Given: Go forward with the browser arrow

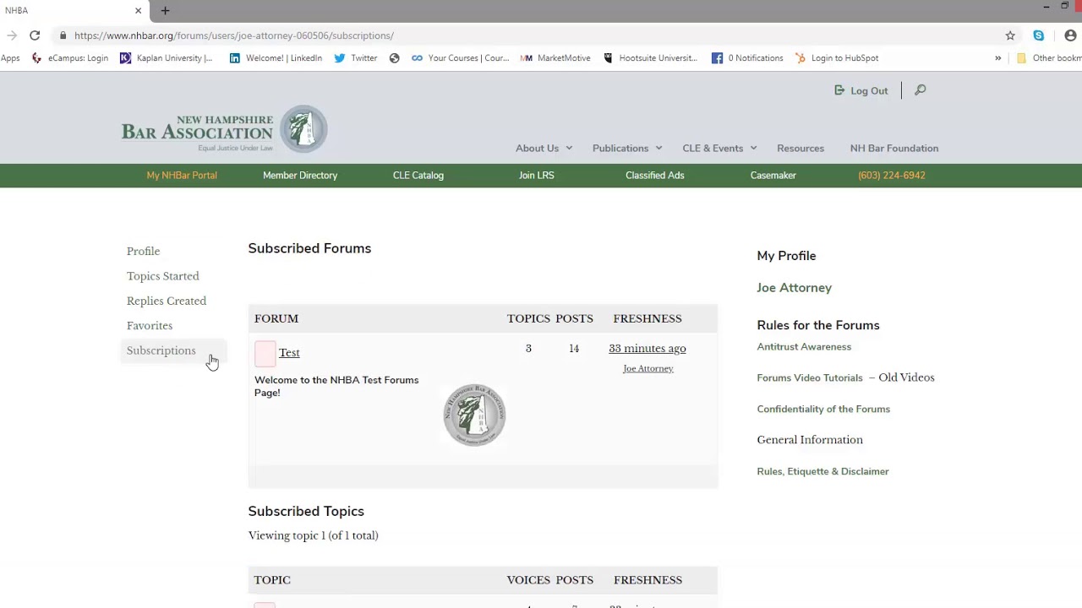Looking at the screenshot, I should click(x=11, y=35).
